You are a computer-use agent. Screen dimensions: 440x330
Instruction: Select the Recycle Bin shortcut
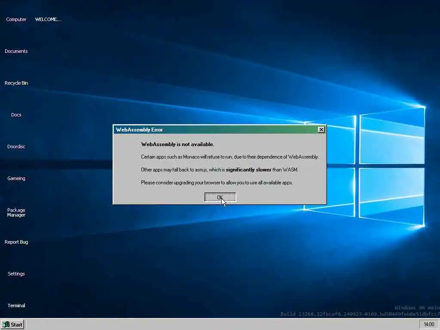click(16, 83)
